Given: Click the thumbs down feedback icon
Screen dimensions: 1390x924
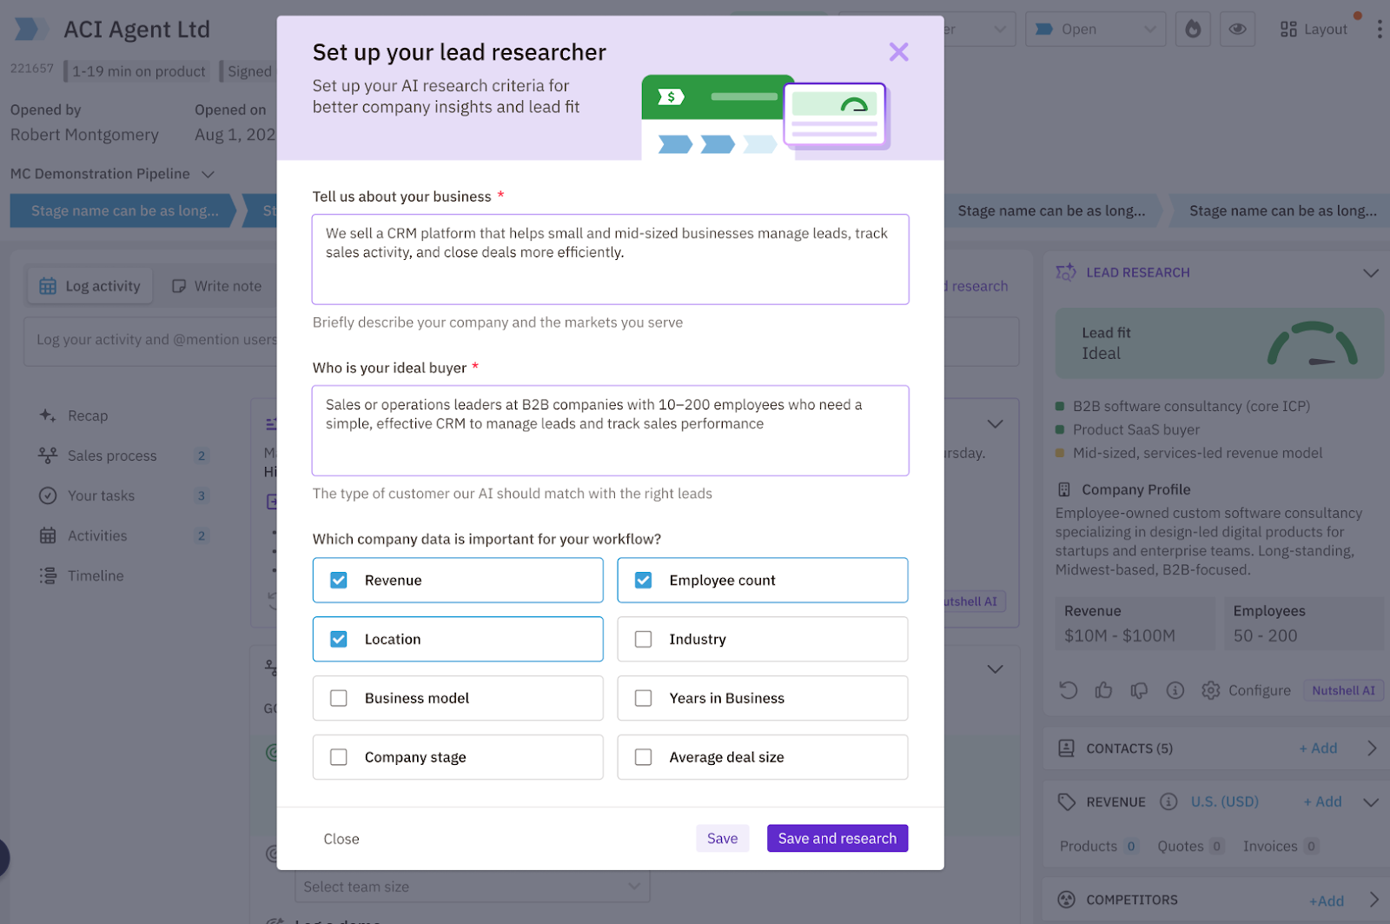Looking at the screenshot, I should point(1139,690).
